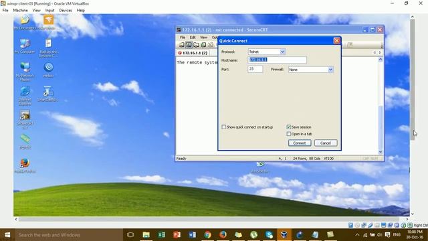Screen dimensions: 428x241
Task: Click the Connect button
Action: (x=300, y=143)
